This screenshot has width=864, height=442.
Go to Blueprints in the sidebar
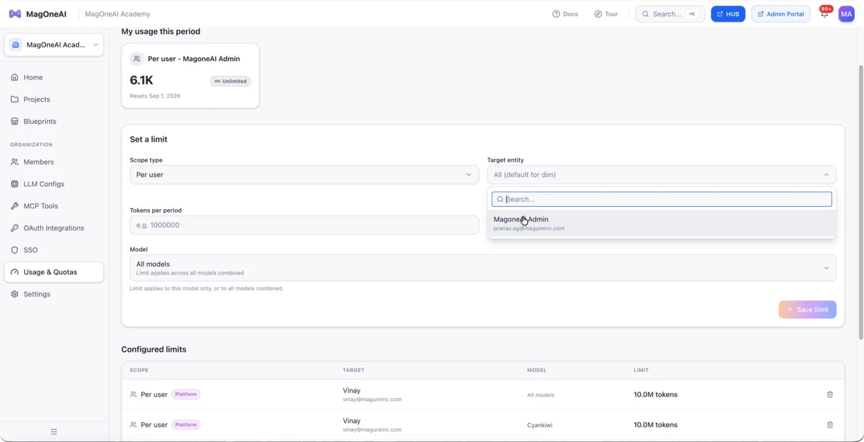[54, 121]
